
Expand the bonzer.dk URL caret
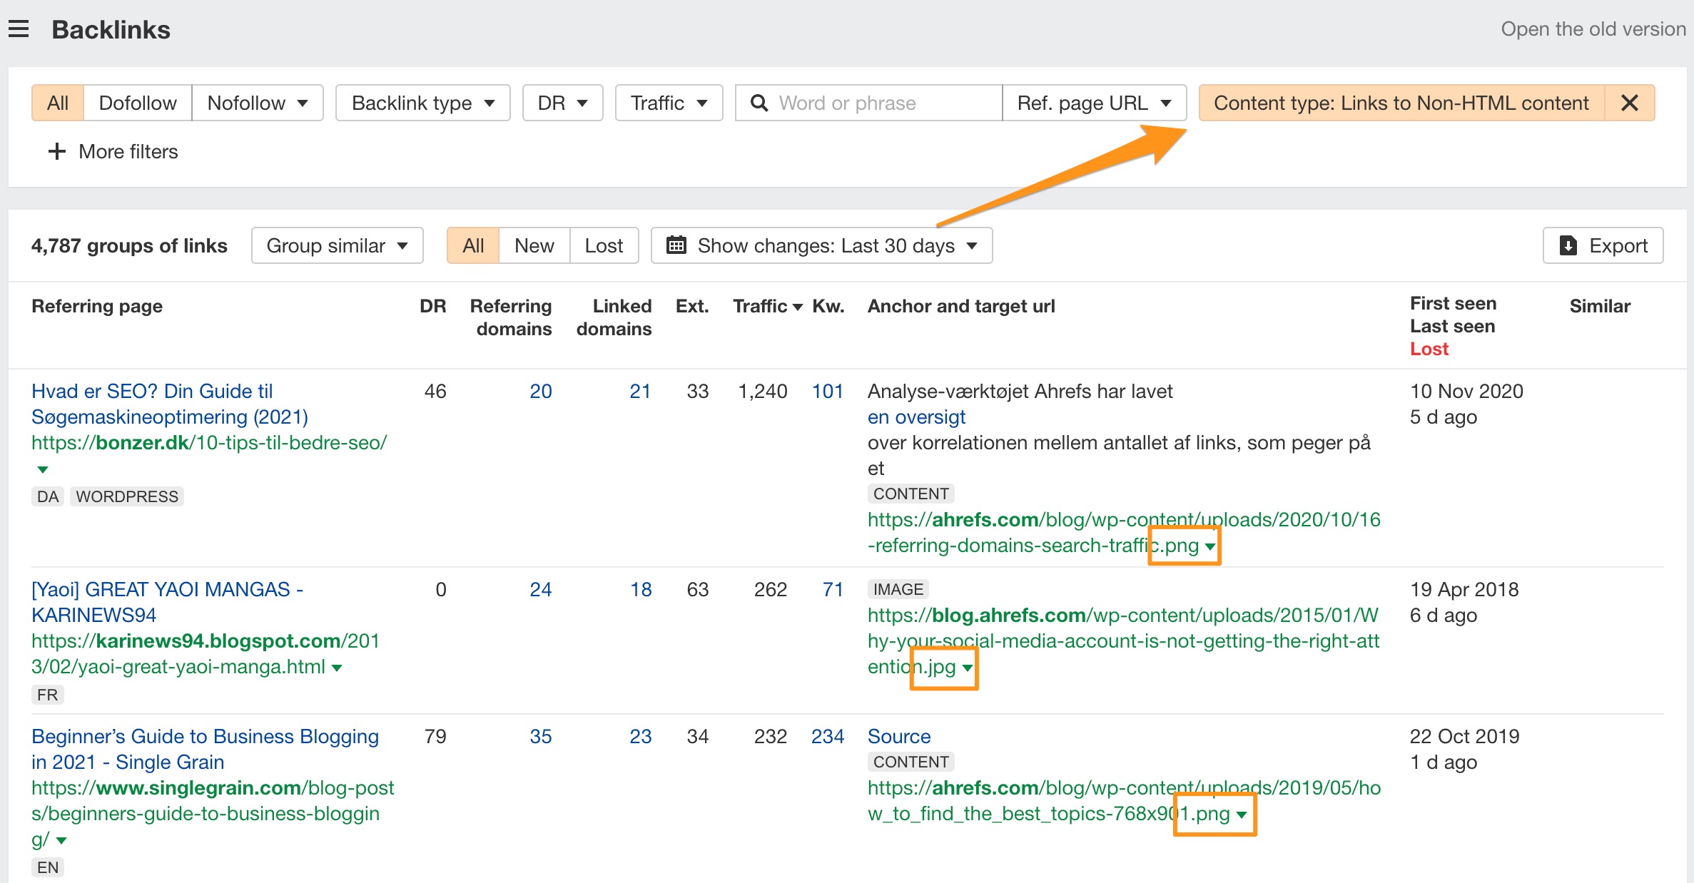43,469
